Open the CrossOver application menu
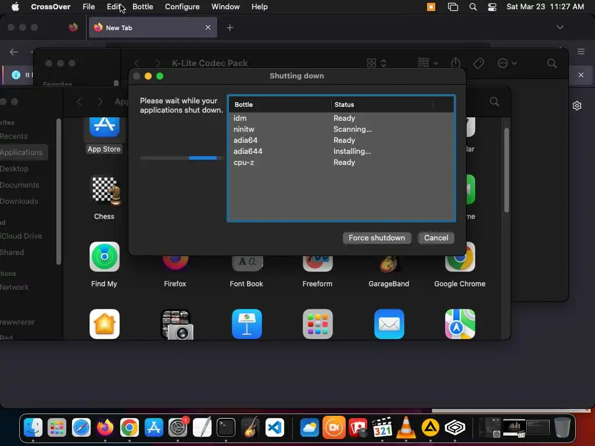Screen dimensions: 595x446 click(51, 7)
